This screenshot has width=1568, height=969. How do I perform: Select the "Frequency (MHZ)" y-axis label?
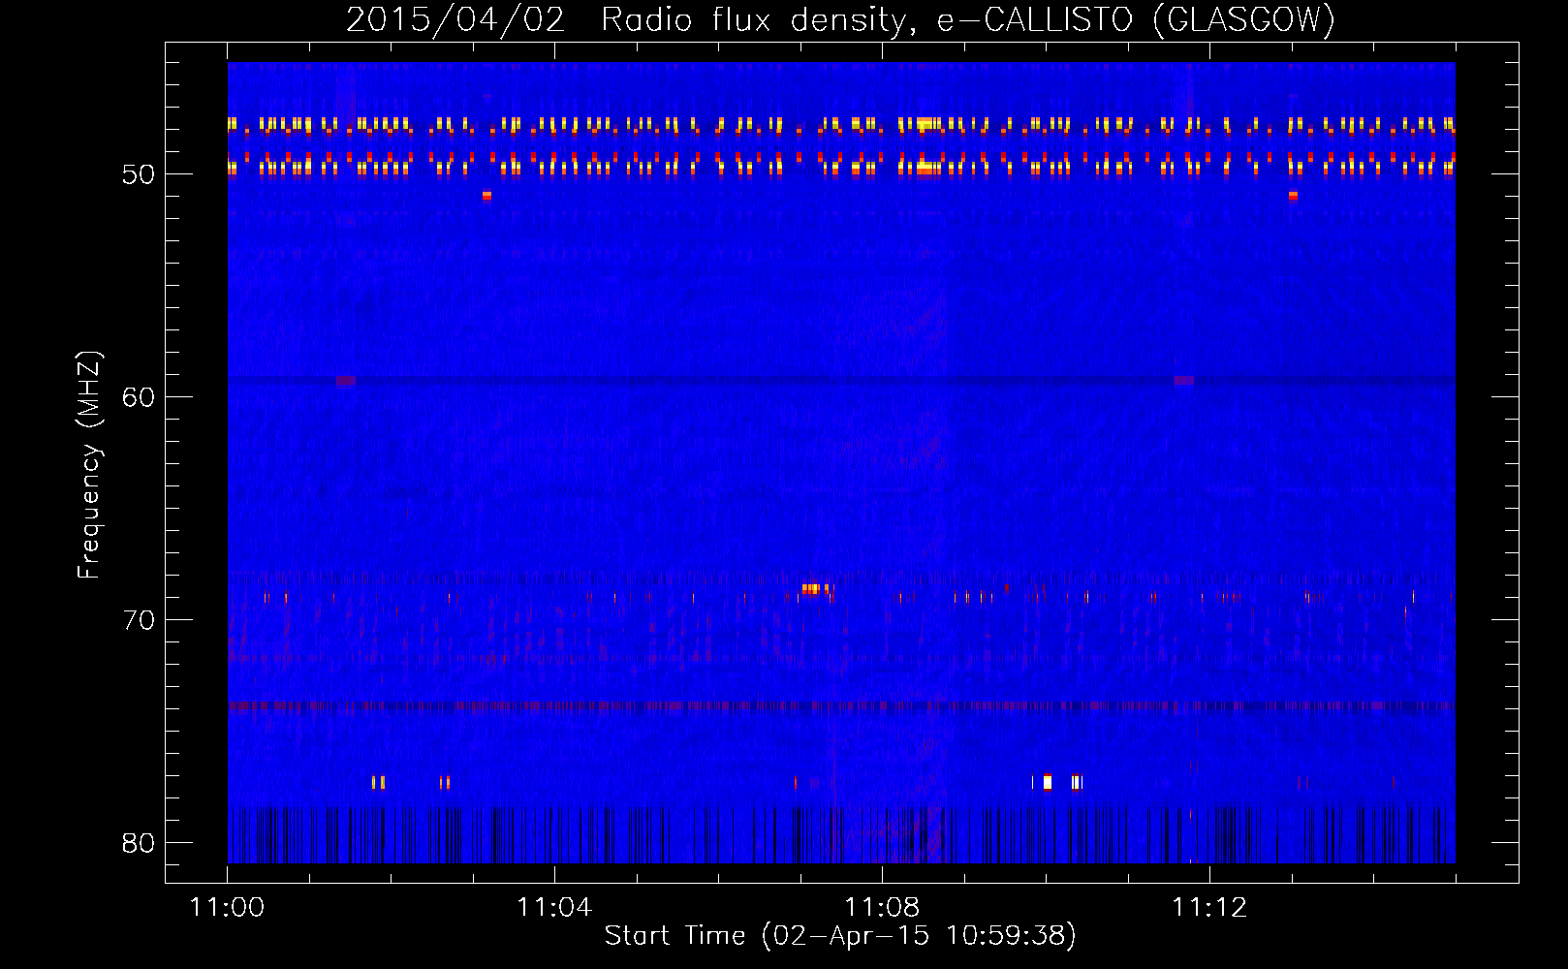coord(88,465)
